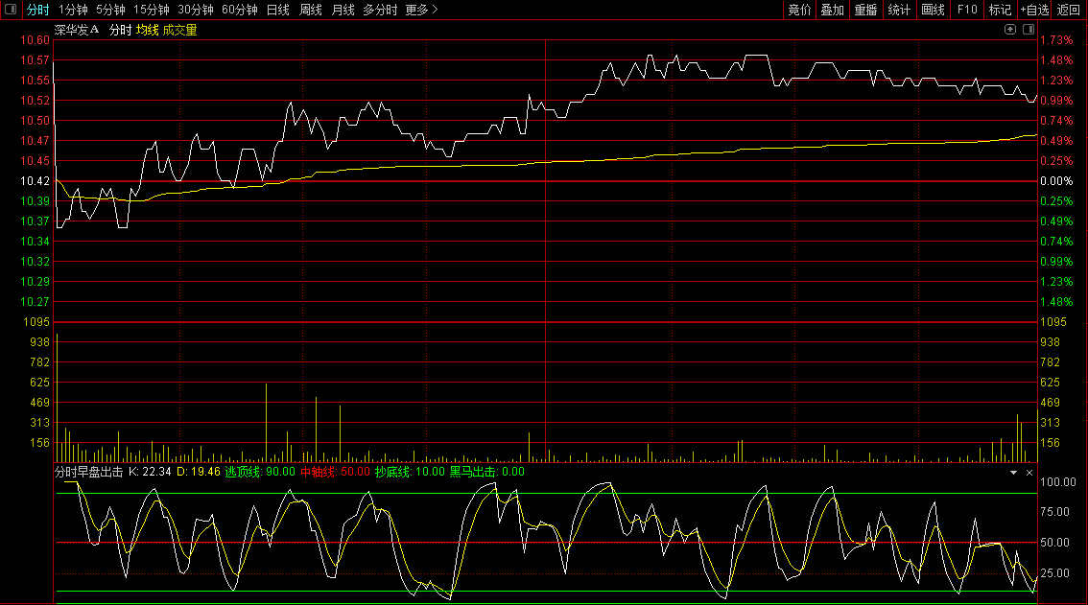The image size is (1088, 605).
Task: Expand the 更多 periods menu
Action: [421, 10]
